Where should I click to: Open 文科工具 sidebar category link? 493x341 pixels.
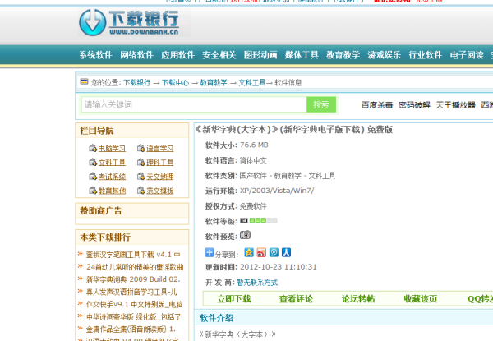click(x=112, y=163)
